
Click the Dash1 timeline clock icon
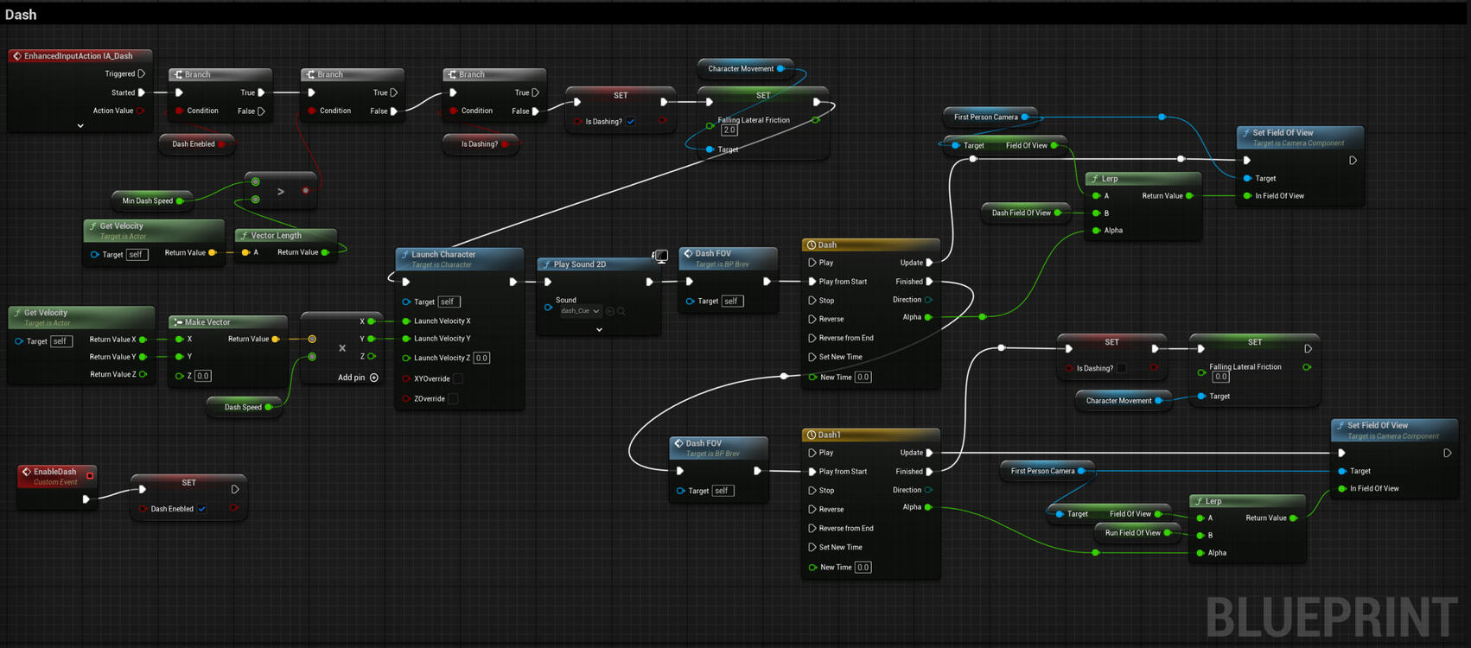[x=811, y=435]
